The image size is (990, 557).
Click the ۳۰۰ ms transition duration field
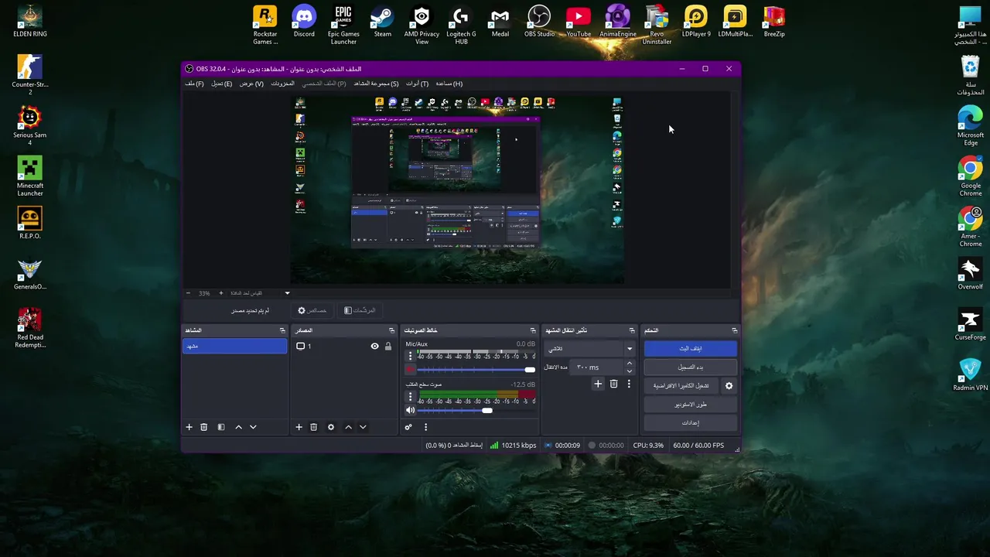tap(596, 367)
